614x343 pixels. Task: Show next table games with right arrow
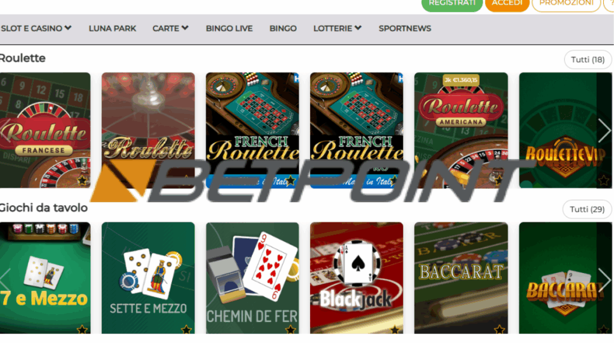(604, 280)
